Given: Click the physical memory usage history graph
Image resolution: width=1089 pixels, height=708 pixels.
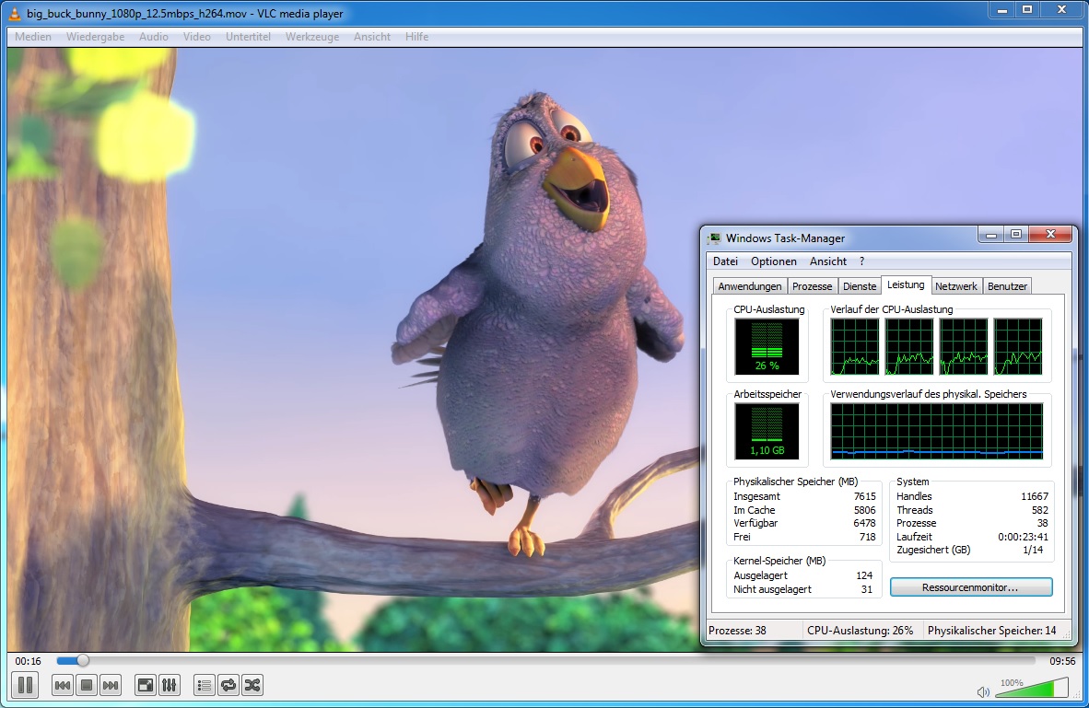Looking at the screenshot, I should click(x=937, y=431).
